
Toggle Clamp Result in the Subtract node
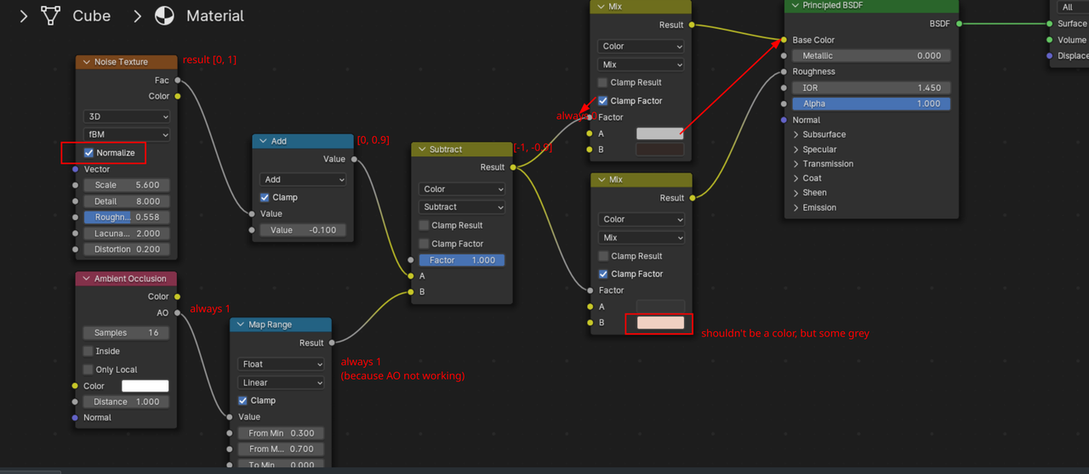click(x=424, y=225)
